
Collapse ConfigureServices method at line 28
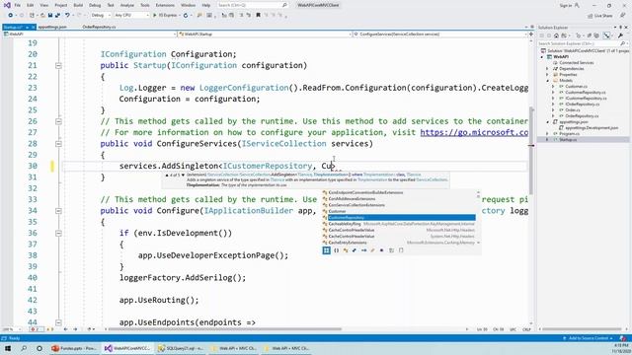(x=58, y=144)
